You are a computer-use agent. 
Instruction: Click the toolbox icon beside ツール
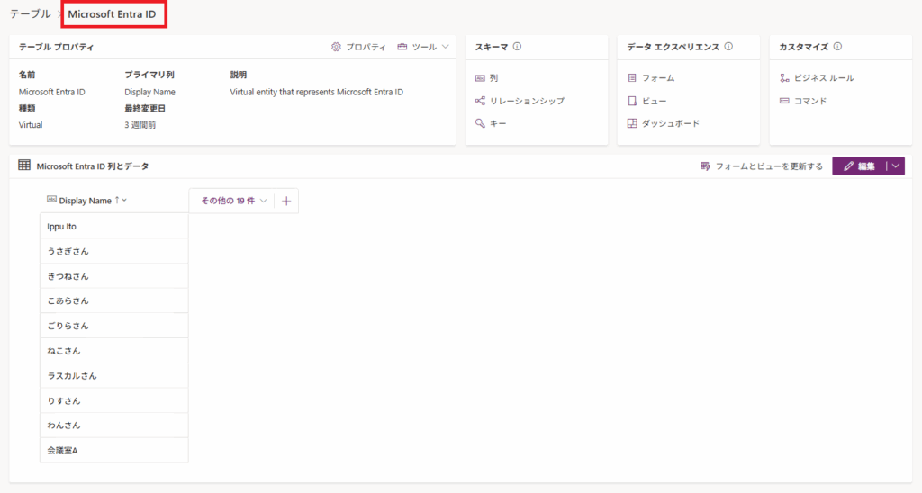click(402, 47)
